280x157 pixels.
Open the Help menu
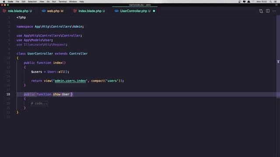pyautogui.click(x=82, y=2)
